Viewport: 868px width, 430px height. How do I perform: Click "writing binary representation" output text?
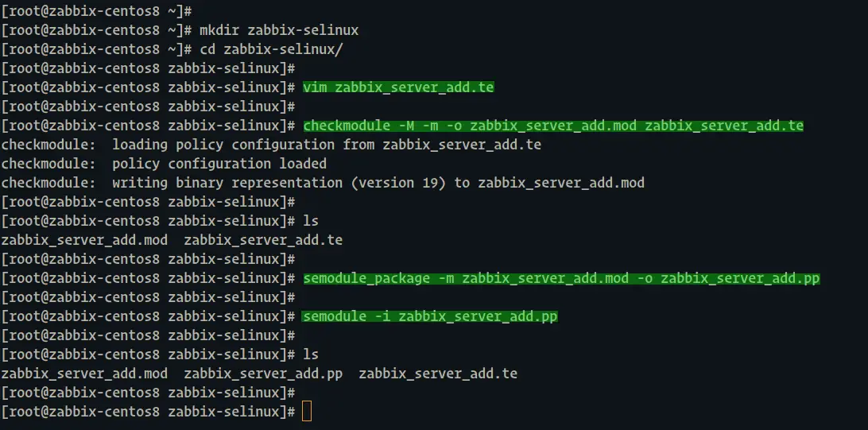tap(227, 183)
